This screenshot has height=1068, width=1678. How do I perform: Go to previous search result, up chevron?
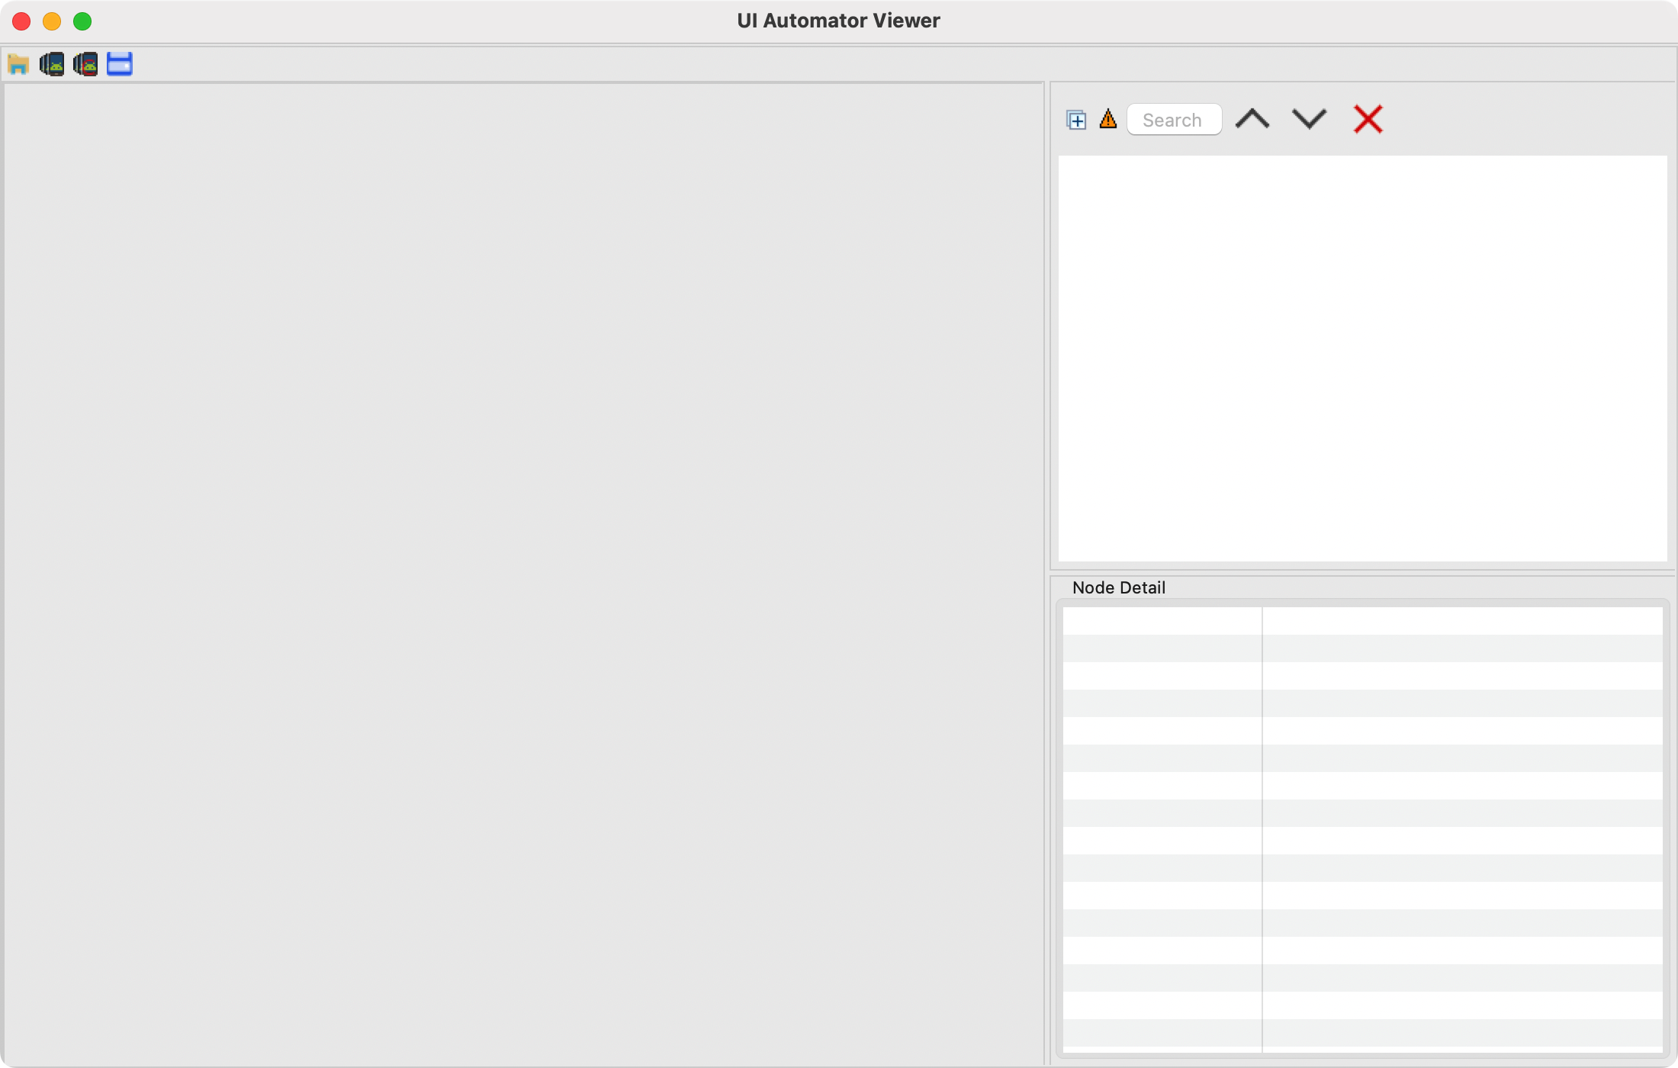point(1252,119)
